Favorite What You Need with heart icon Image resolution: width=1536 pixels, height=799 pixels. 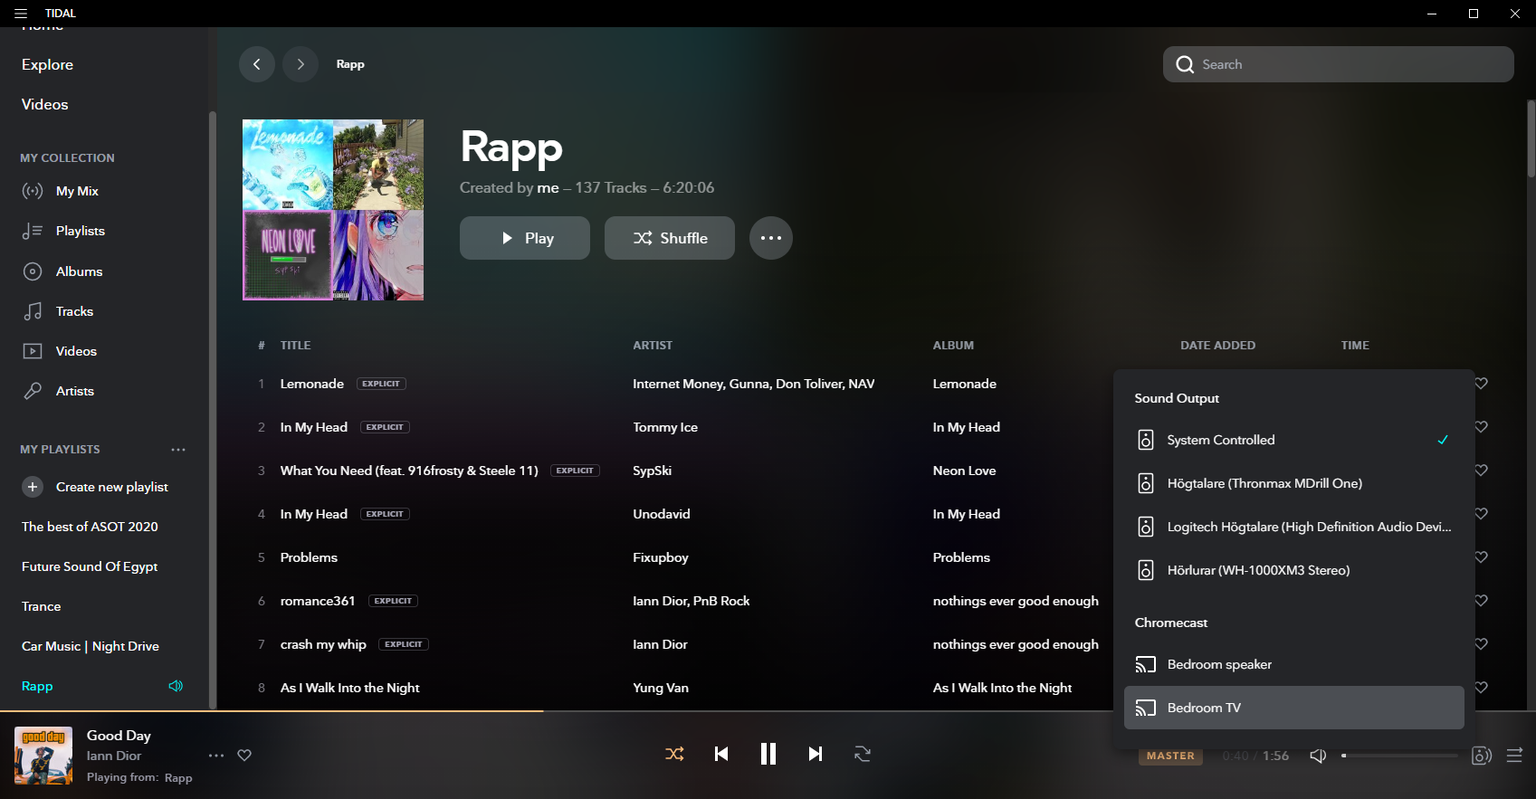pyautogui.click(x=1482, y=471)
